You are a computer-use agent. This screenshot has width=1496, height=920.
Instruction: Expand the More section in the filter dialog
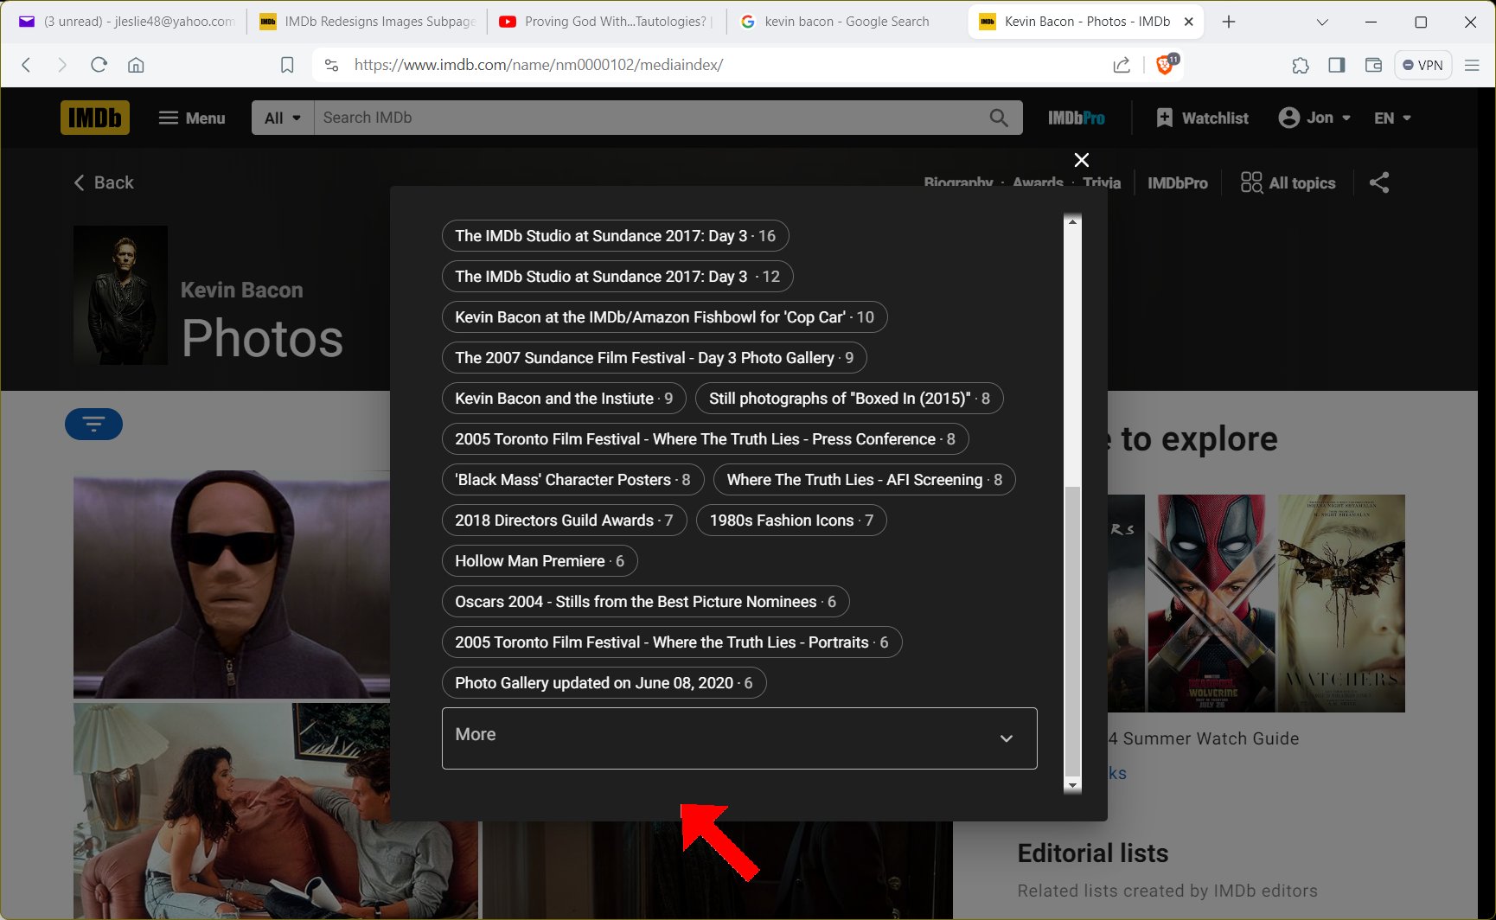(738, 738)
